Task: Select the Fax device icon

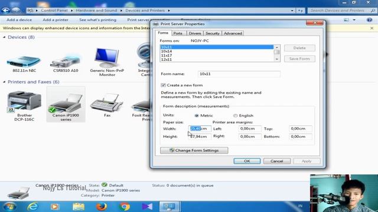Action: pyautogui.click(x=107, y=103)
